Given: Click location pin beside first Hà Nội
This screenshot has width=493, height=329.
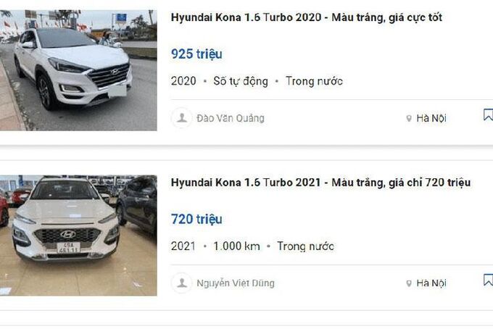Looking at the screenshot, I should (x=409, y=118).
